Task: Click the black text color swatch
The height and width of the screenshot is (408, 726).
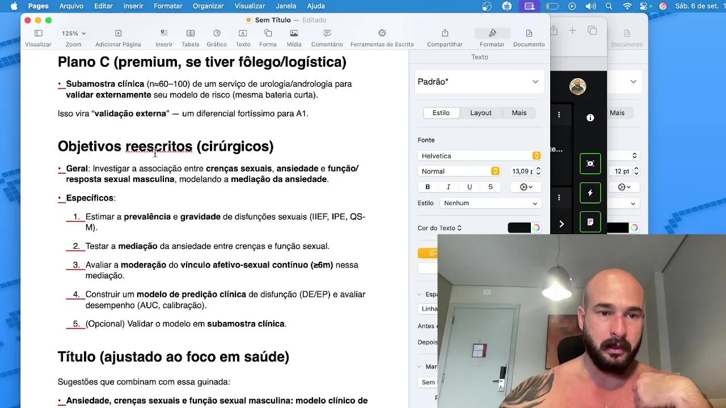Action: 519,228
